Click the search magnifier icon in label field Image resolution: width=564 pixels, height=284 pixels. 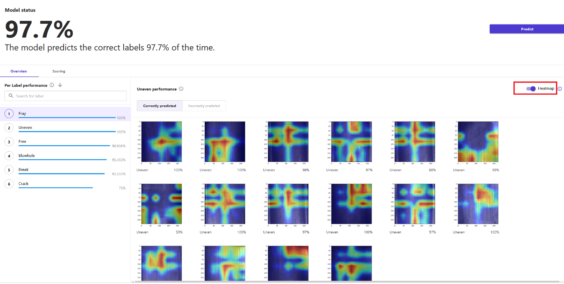pyautogui.click(x=11, y=96)
